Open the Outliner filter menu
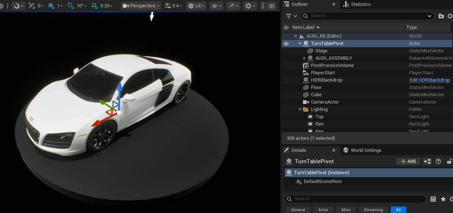This screenshot has height=213, width=453. (291, 16)
